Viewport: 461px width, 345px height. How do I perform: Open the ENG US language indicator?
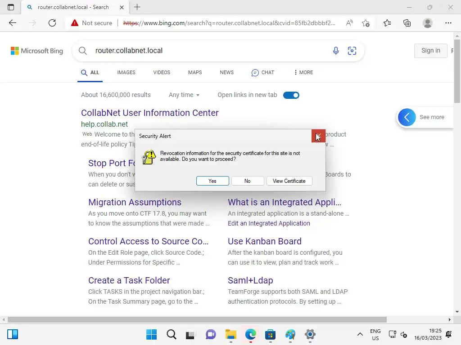coord(375,334)
